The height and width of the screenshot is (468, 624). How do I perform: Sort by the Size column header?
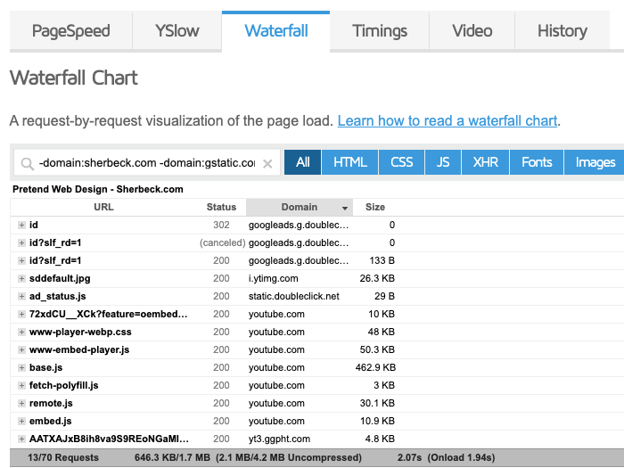[x=375, y=207]
